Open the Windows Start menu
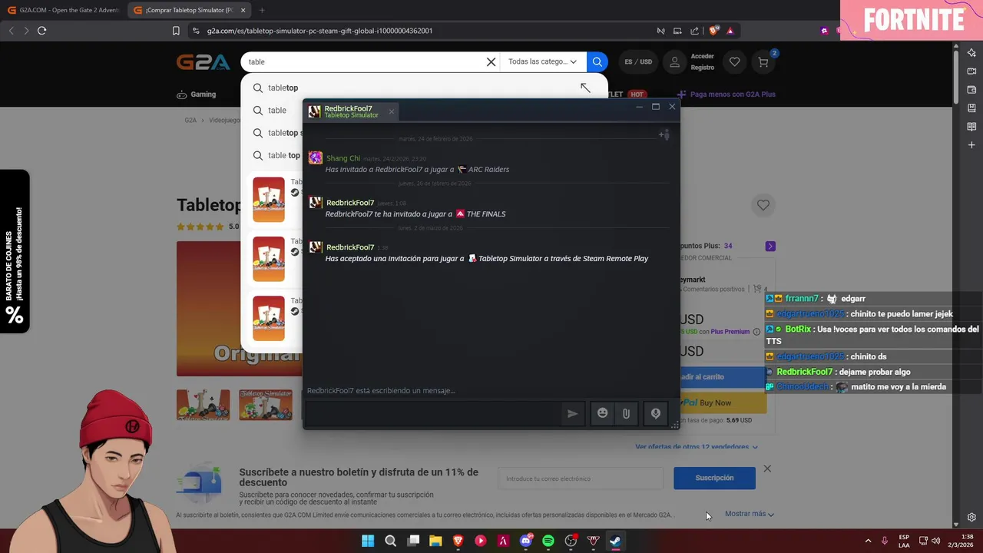Image resolution: width=983 pixels, height=553 pixels. (368, 541)
